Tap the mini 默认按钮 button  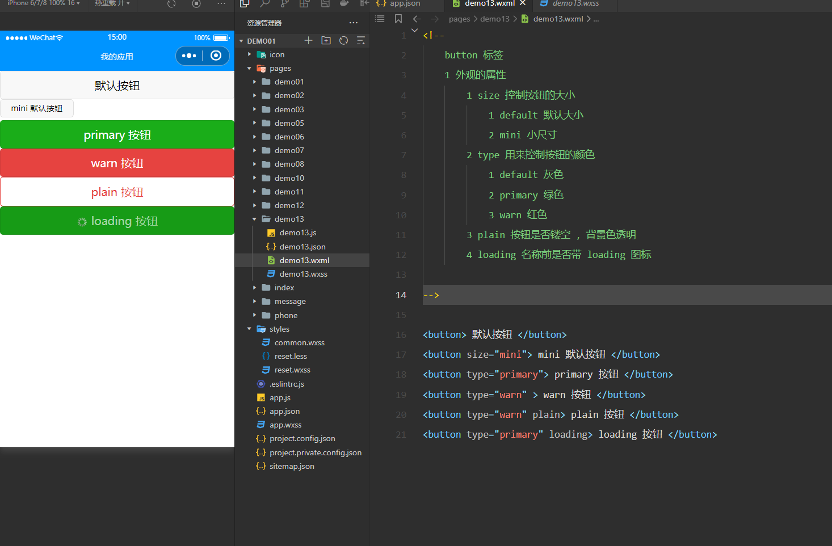(37, 108)
